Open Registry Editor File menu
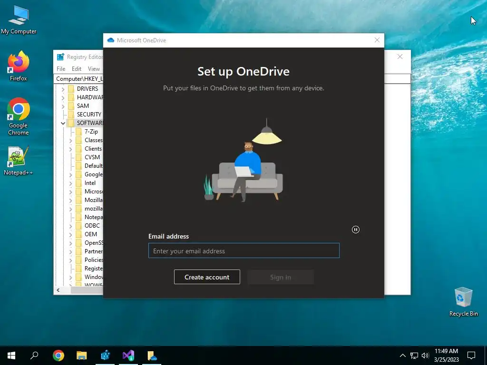 coord(61,69)
